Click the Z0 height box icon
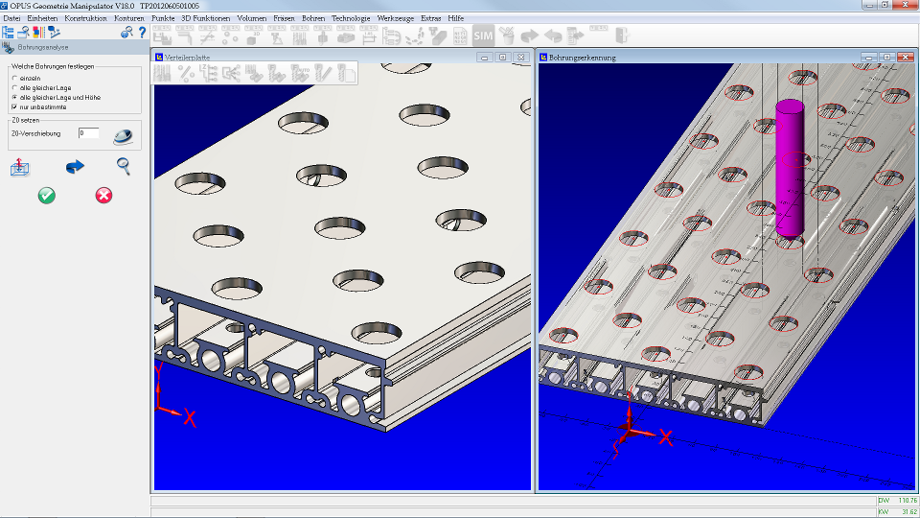Screen dimensions: 920x518 [20, 167]
